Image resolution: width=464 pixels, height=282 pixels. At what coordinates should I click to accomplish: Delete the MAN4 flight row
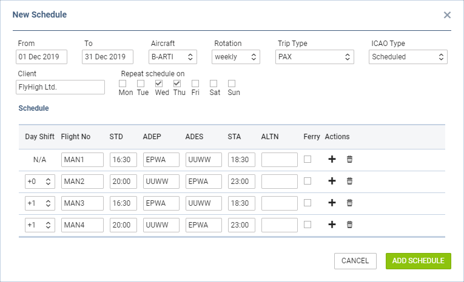click(x=349, y=225)
